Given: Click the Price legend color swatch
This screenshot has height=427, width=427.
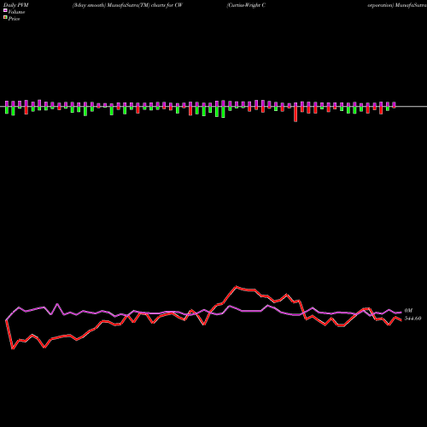Looking at the screenshot, I should coord(5,18).
